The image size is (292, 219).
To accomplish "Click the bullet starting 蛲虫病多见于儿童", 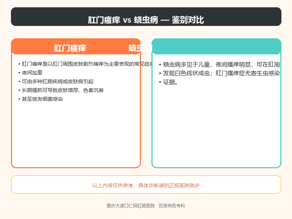I will coord(219,65).
